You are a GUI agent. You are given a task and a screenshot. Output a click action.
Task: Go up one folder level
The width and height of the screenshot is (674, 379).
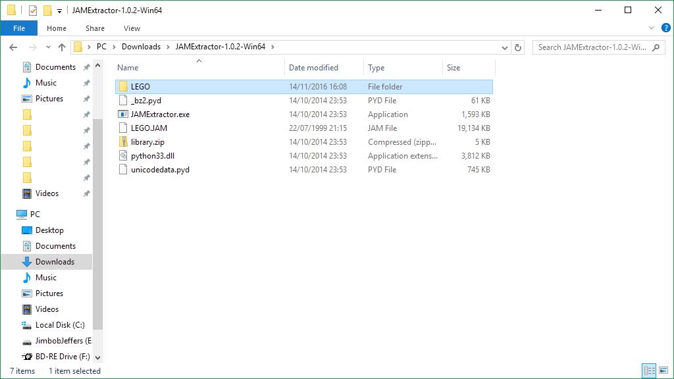tap(62, 47)
